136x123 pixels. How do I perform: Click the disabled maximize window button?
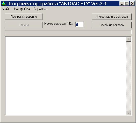127,4
